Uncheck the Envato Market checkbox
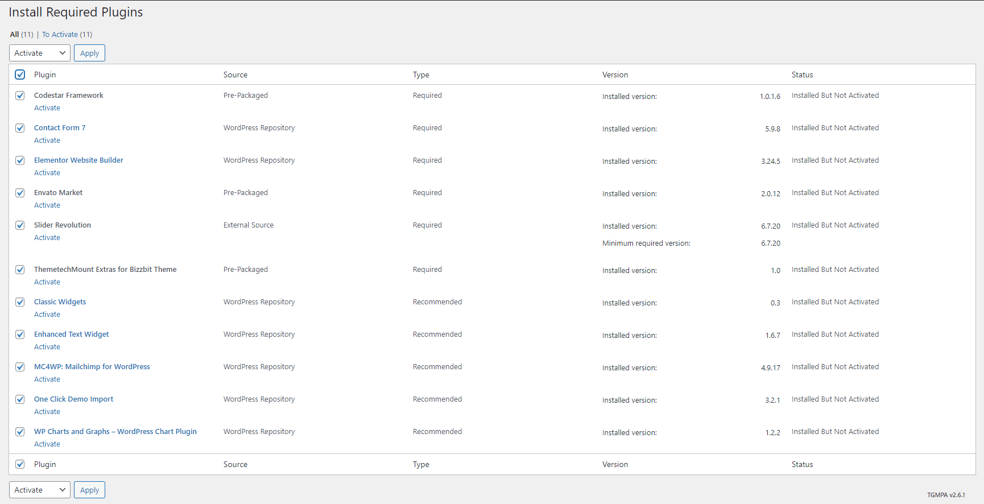Viewport: 984px width, 504px height. (x=20, y=193)
